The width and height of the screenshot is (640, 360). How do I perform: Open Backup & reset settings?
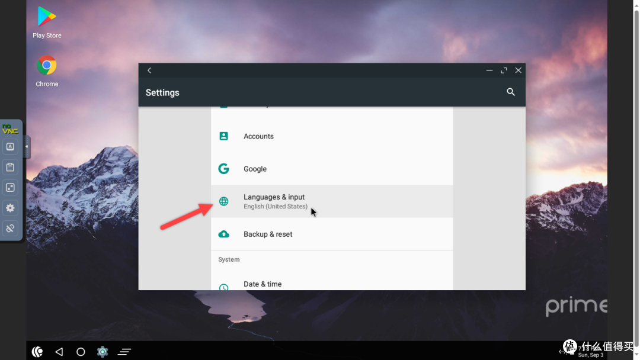[x=331, y=234]
